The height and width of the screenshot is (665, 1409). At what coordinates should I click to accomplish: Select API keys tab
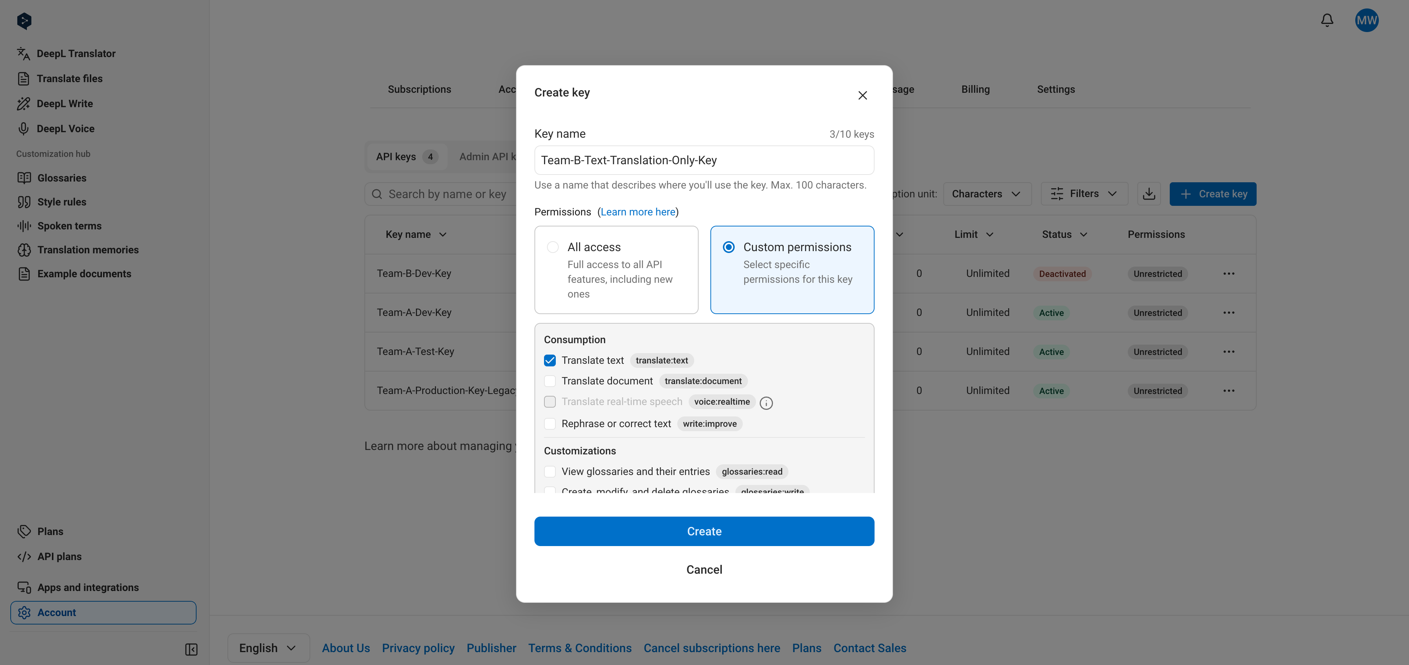[x=406, y=156]
